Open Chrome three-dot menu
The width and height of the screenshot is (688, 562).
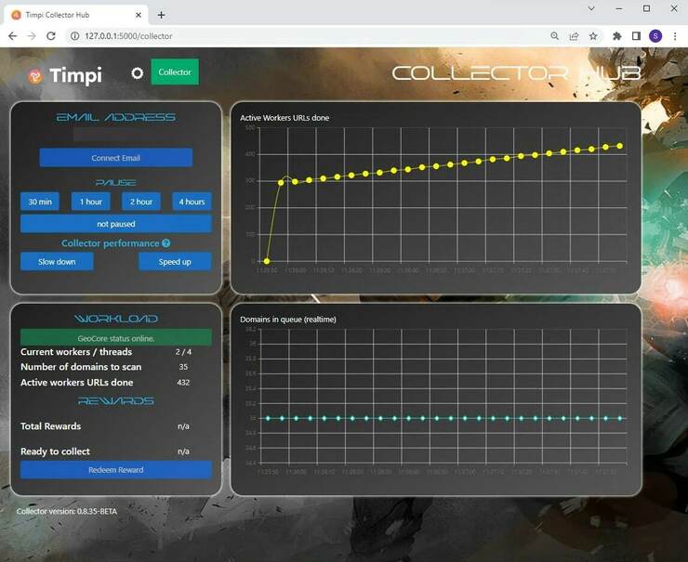(675, 36)
